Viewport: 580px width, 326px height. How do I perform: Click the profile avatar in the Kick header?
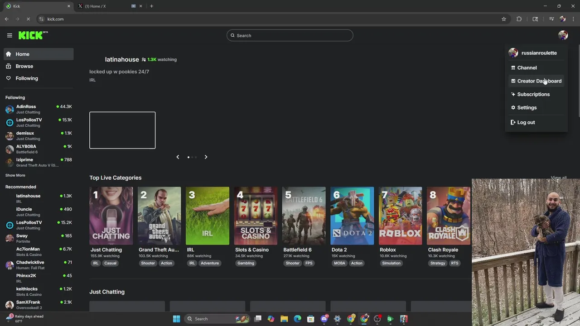tap(563, 35)
